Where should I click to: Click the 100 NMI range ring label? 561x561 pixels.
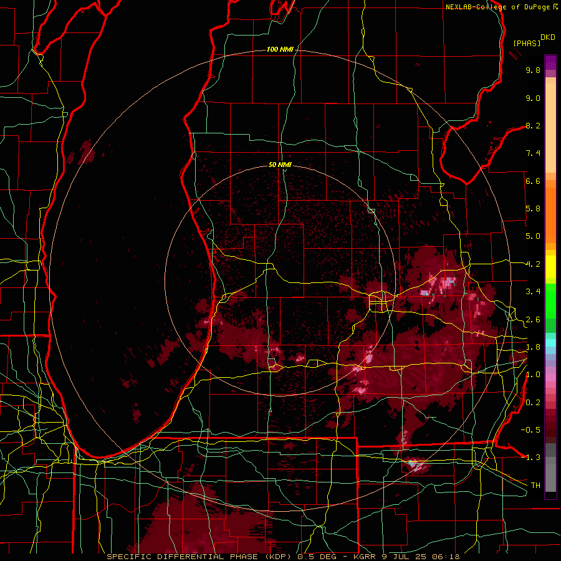tap(280, 49)
